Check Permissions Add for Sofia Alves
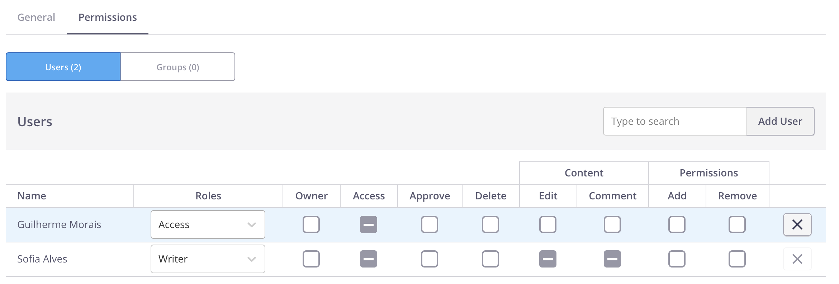 [x=677, y=259]
